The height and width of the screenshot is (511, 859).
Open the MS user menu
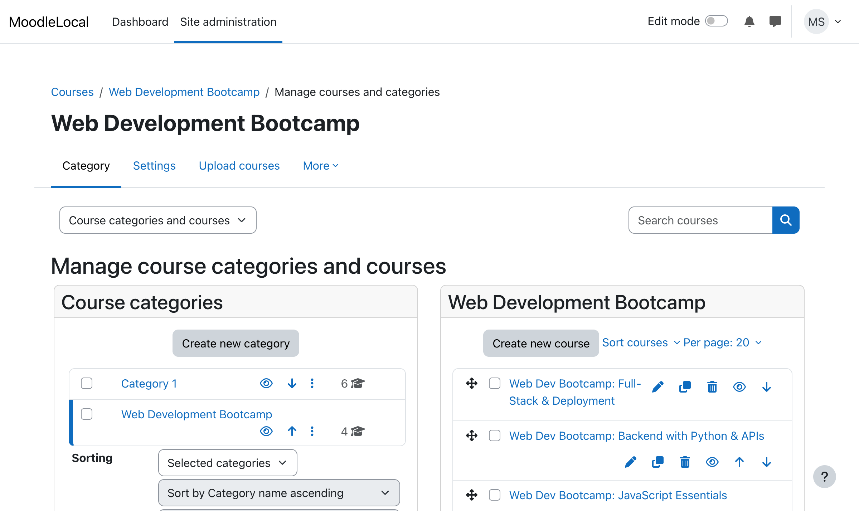point(822,21)
